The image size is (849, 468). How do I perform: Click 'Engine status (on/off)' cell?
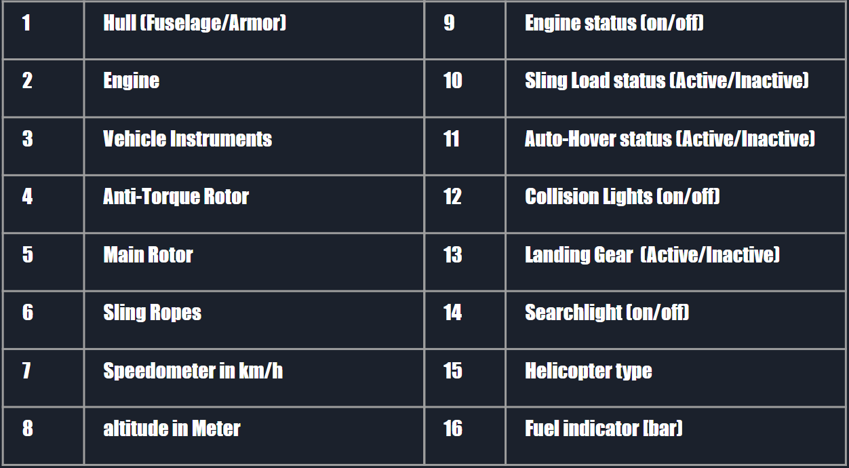pos(614,23)
